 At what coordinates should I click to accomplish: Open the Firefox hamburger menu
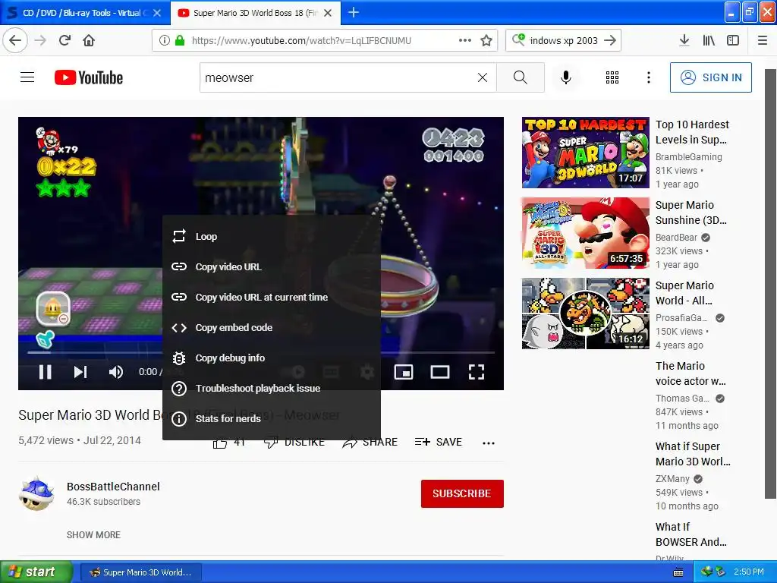(x=763, y=40)
